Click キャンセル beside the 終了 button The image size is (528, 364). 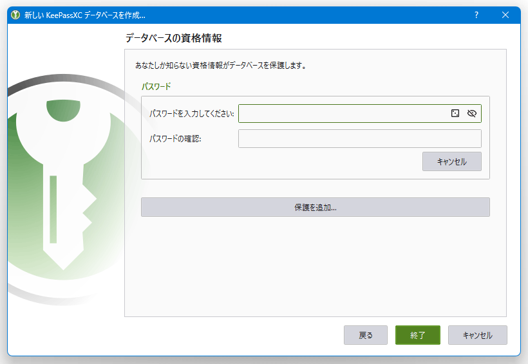pyautogui.click(x=478, y=335)
